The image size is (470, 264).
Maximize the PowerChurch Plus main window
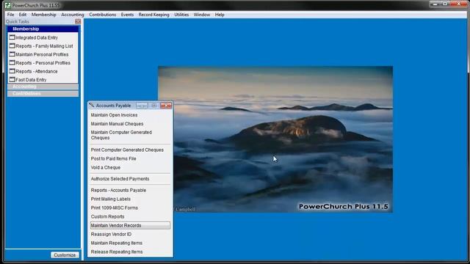click(445, 4)
